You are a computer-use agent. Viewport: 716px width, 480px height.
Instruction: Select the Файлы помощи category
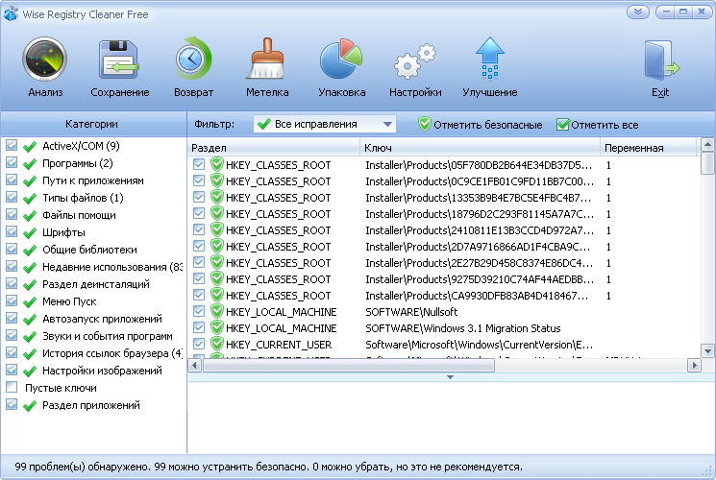pyautogui.click(x=79, y=215)
